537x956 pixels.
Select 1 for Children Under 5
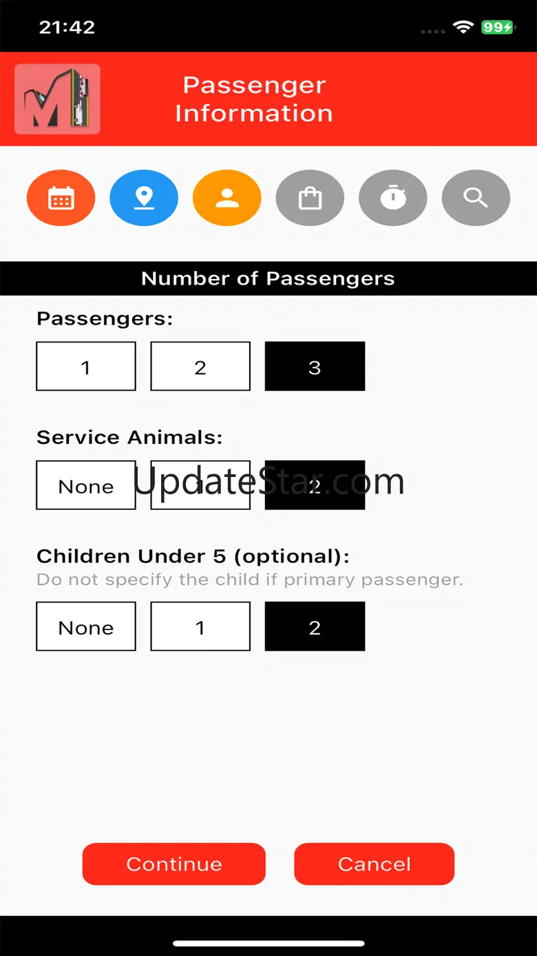coord(200,627)
